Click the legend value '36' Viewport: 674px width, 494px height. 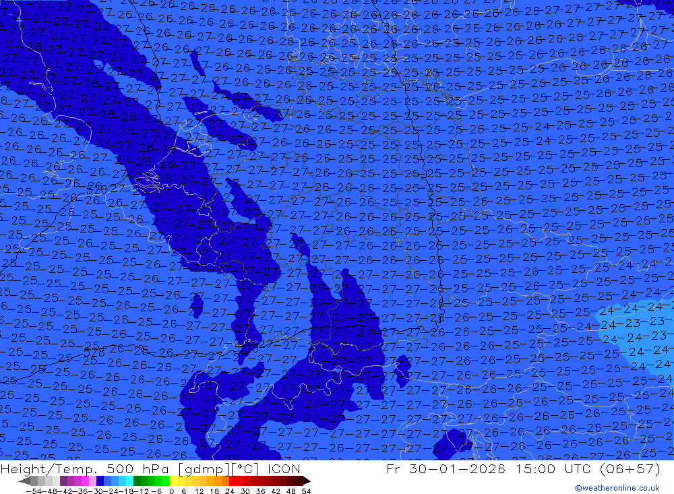pos(260,491)
